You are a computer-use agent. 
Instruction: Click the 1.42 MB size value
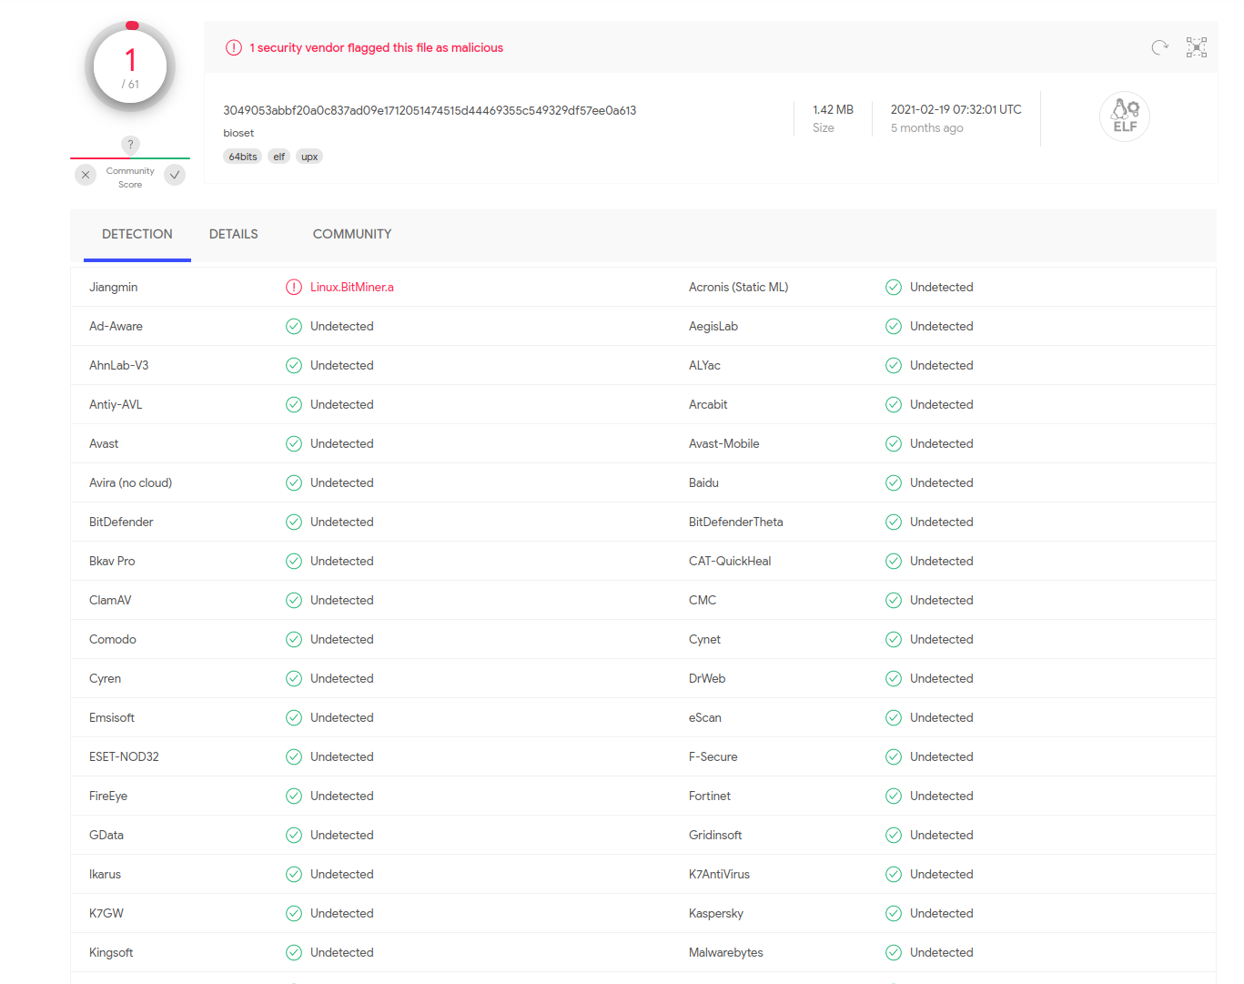(833, 109)
